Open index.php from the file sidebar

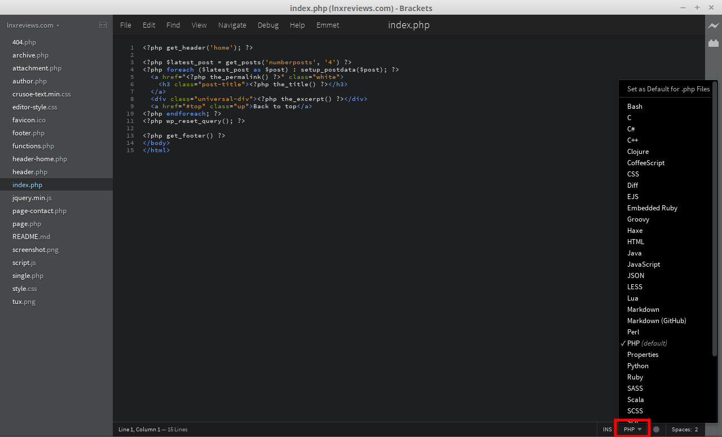tap(27, 184)
